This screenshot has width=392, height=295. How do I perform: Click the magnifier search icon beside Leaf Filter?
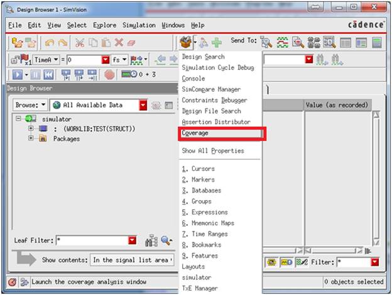tap(166, 240)
